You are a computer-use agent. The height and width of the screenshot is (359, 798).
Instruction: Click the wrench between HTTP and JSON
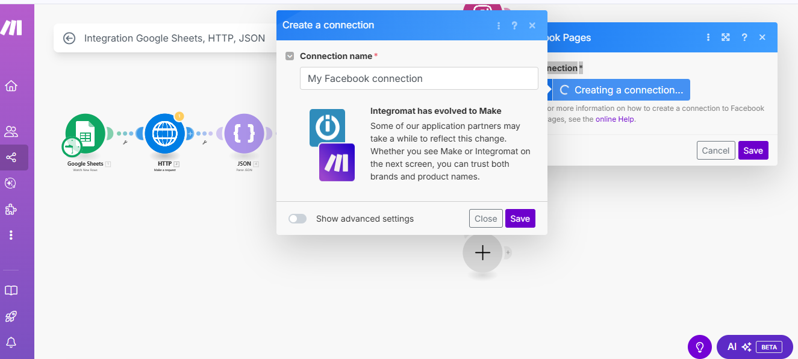(x=205, y=143)
